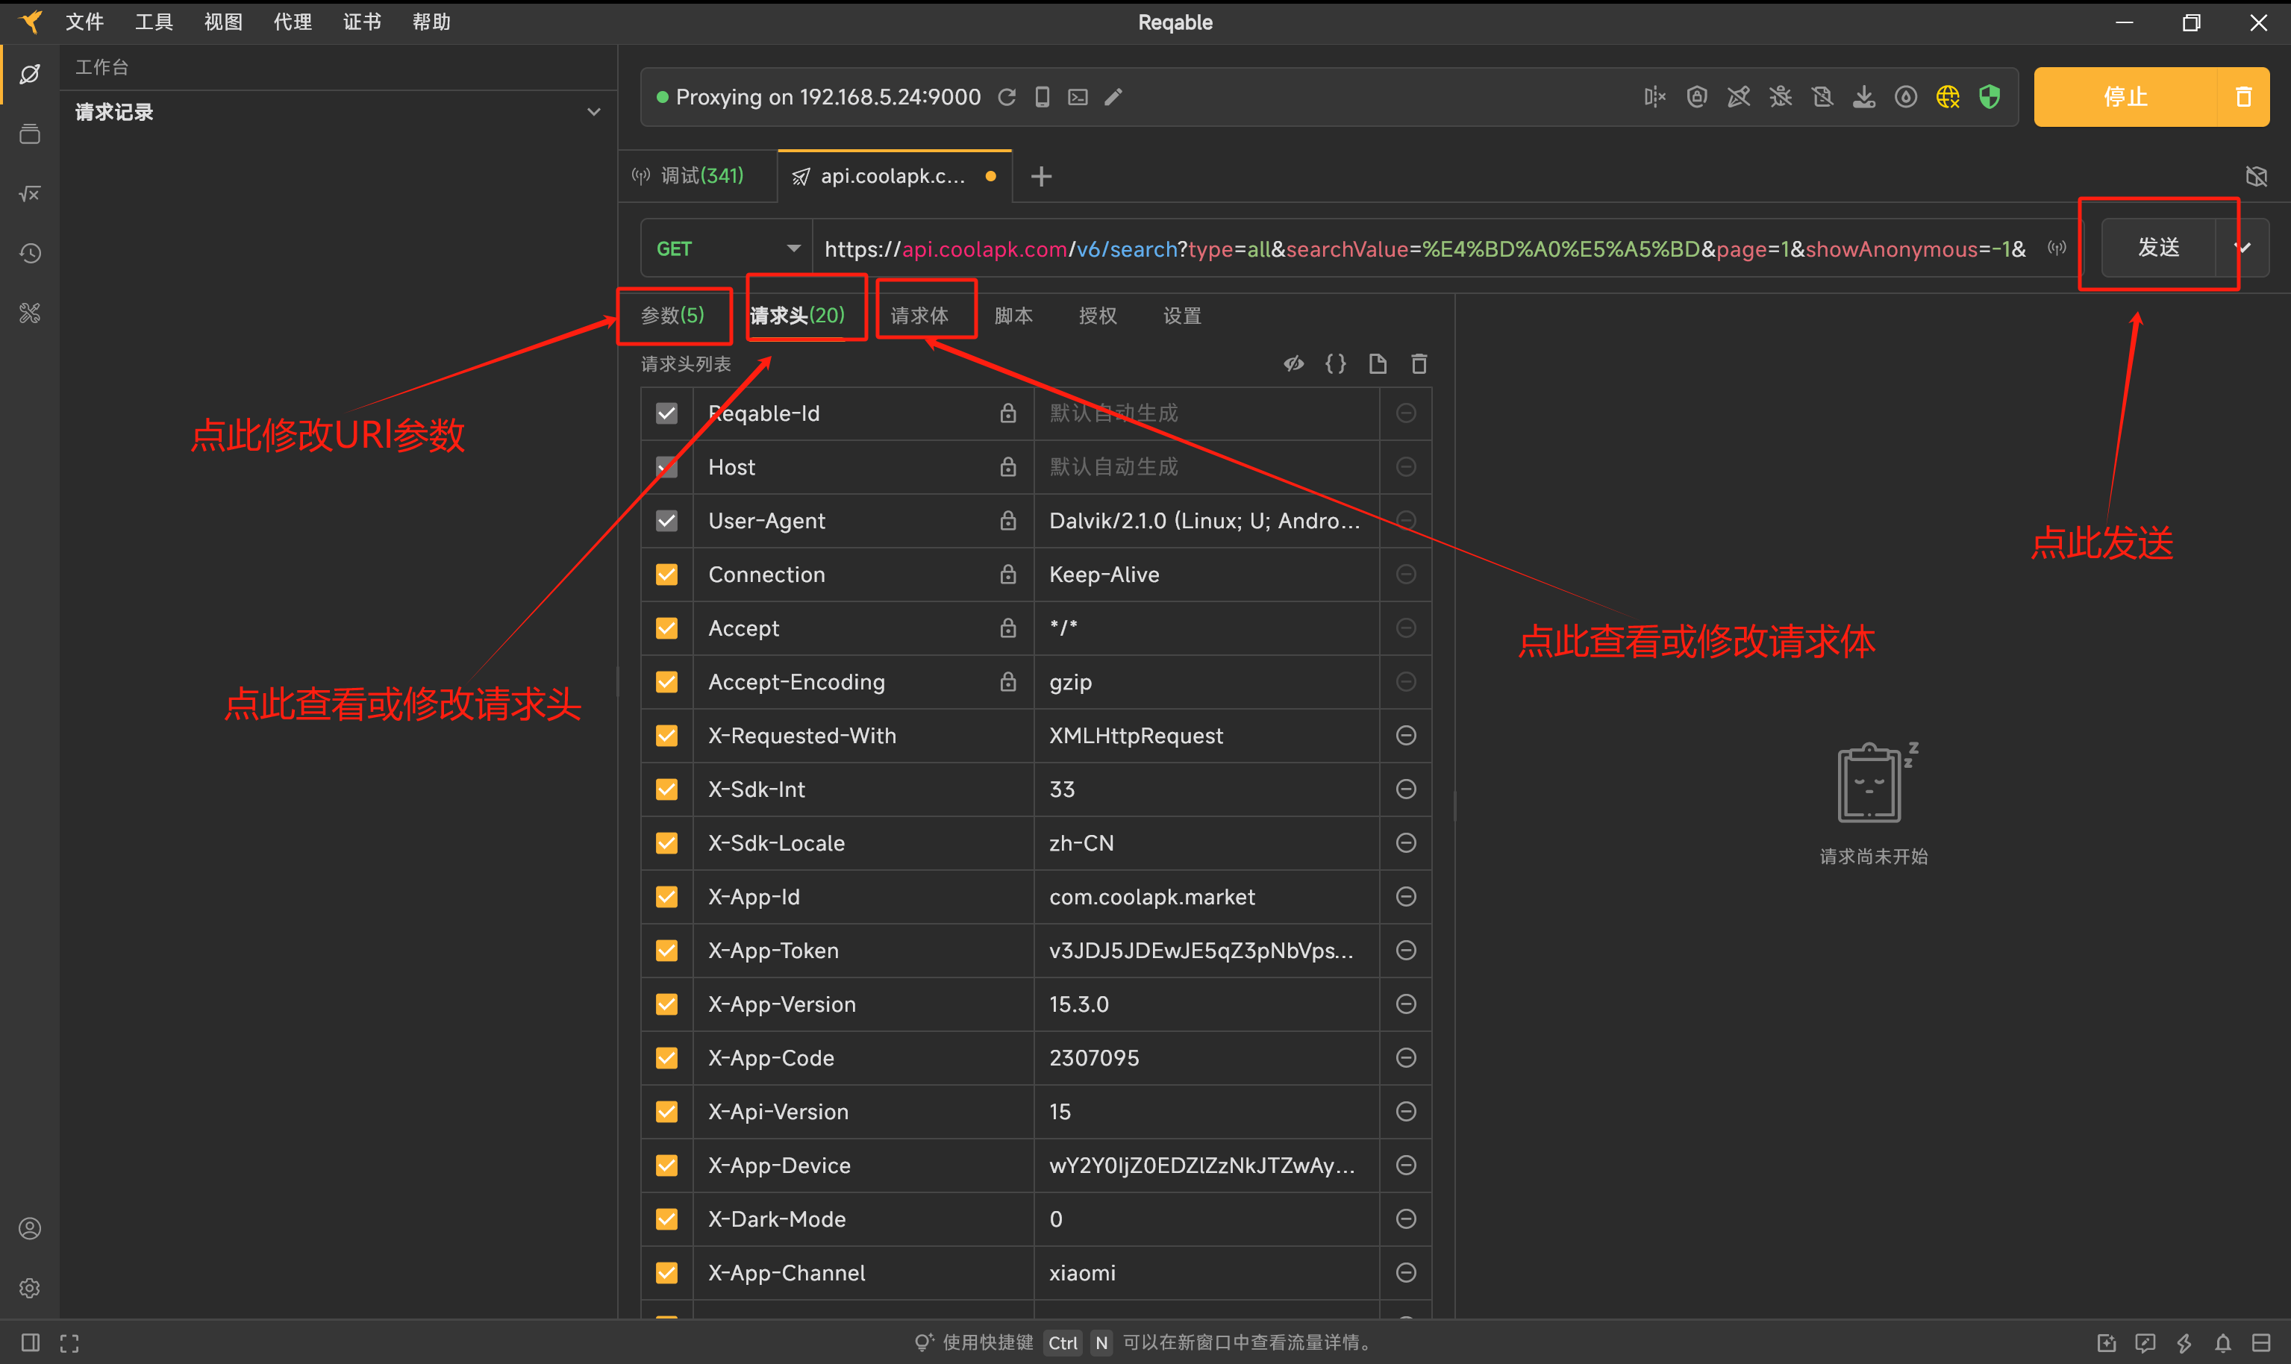
Task: Open the GET method dropdown
Action: click(727, 248)
